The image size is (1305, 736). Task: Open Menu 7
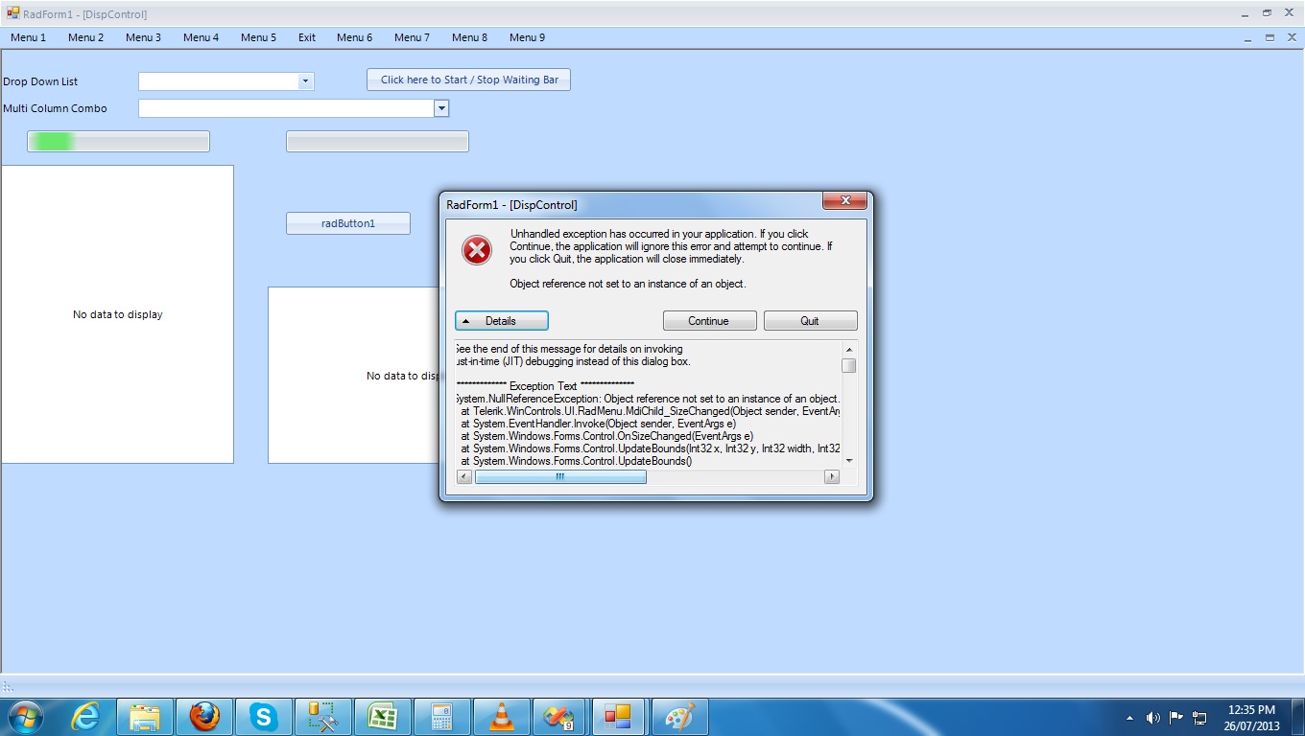(413, 37)
